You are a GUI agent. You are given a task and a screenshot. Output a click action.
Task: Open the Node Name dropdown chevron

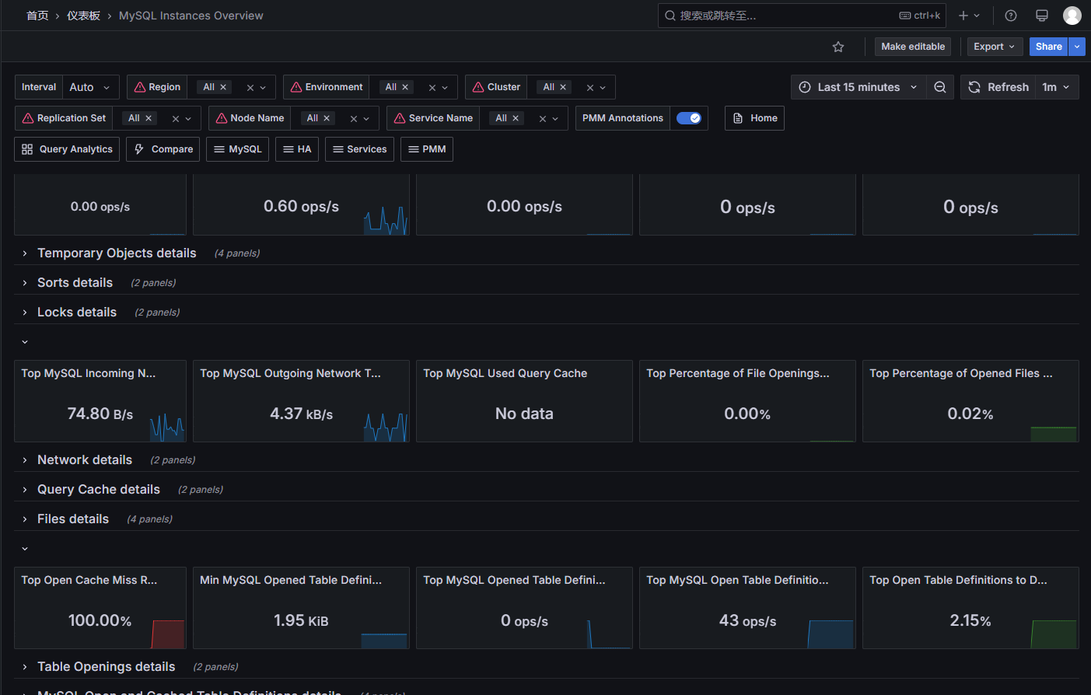pos(366,119)
